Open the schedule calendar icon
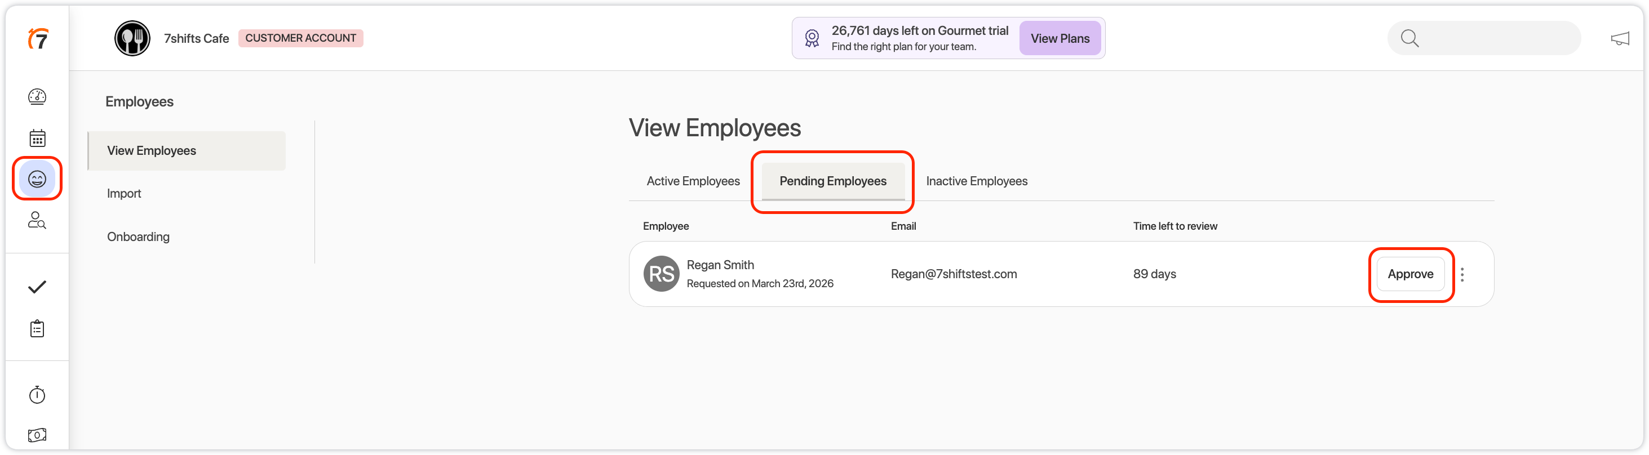 tap(37, 138)
